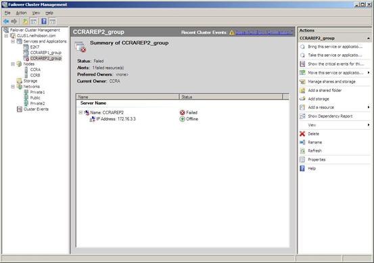374x263 pixels.
Task: Click Show Dependency Report action
Action: pyautogui.click(x=330, y=116)
